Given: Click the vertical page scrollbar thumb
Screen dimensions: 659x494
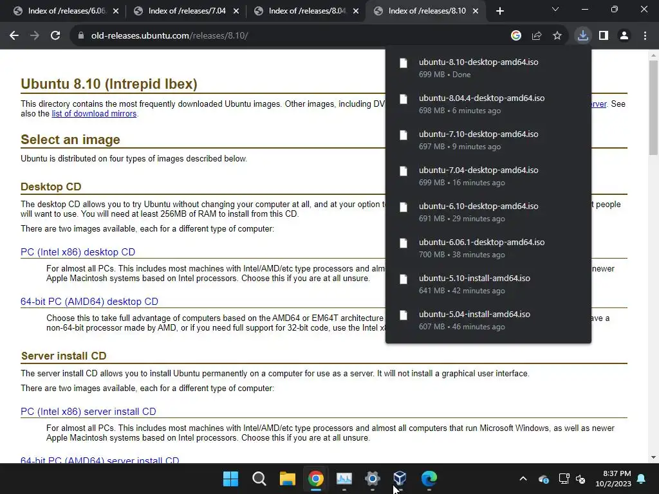Looking at the screenshot, I should (x=653, y=107).
